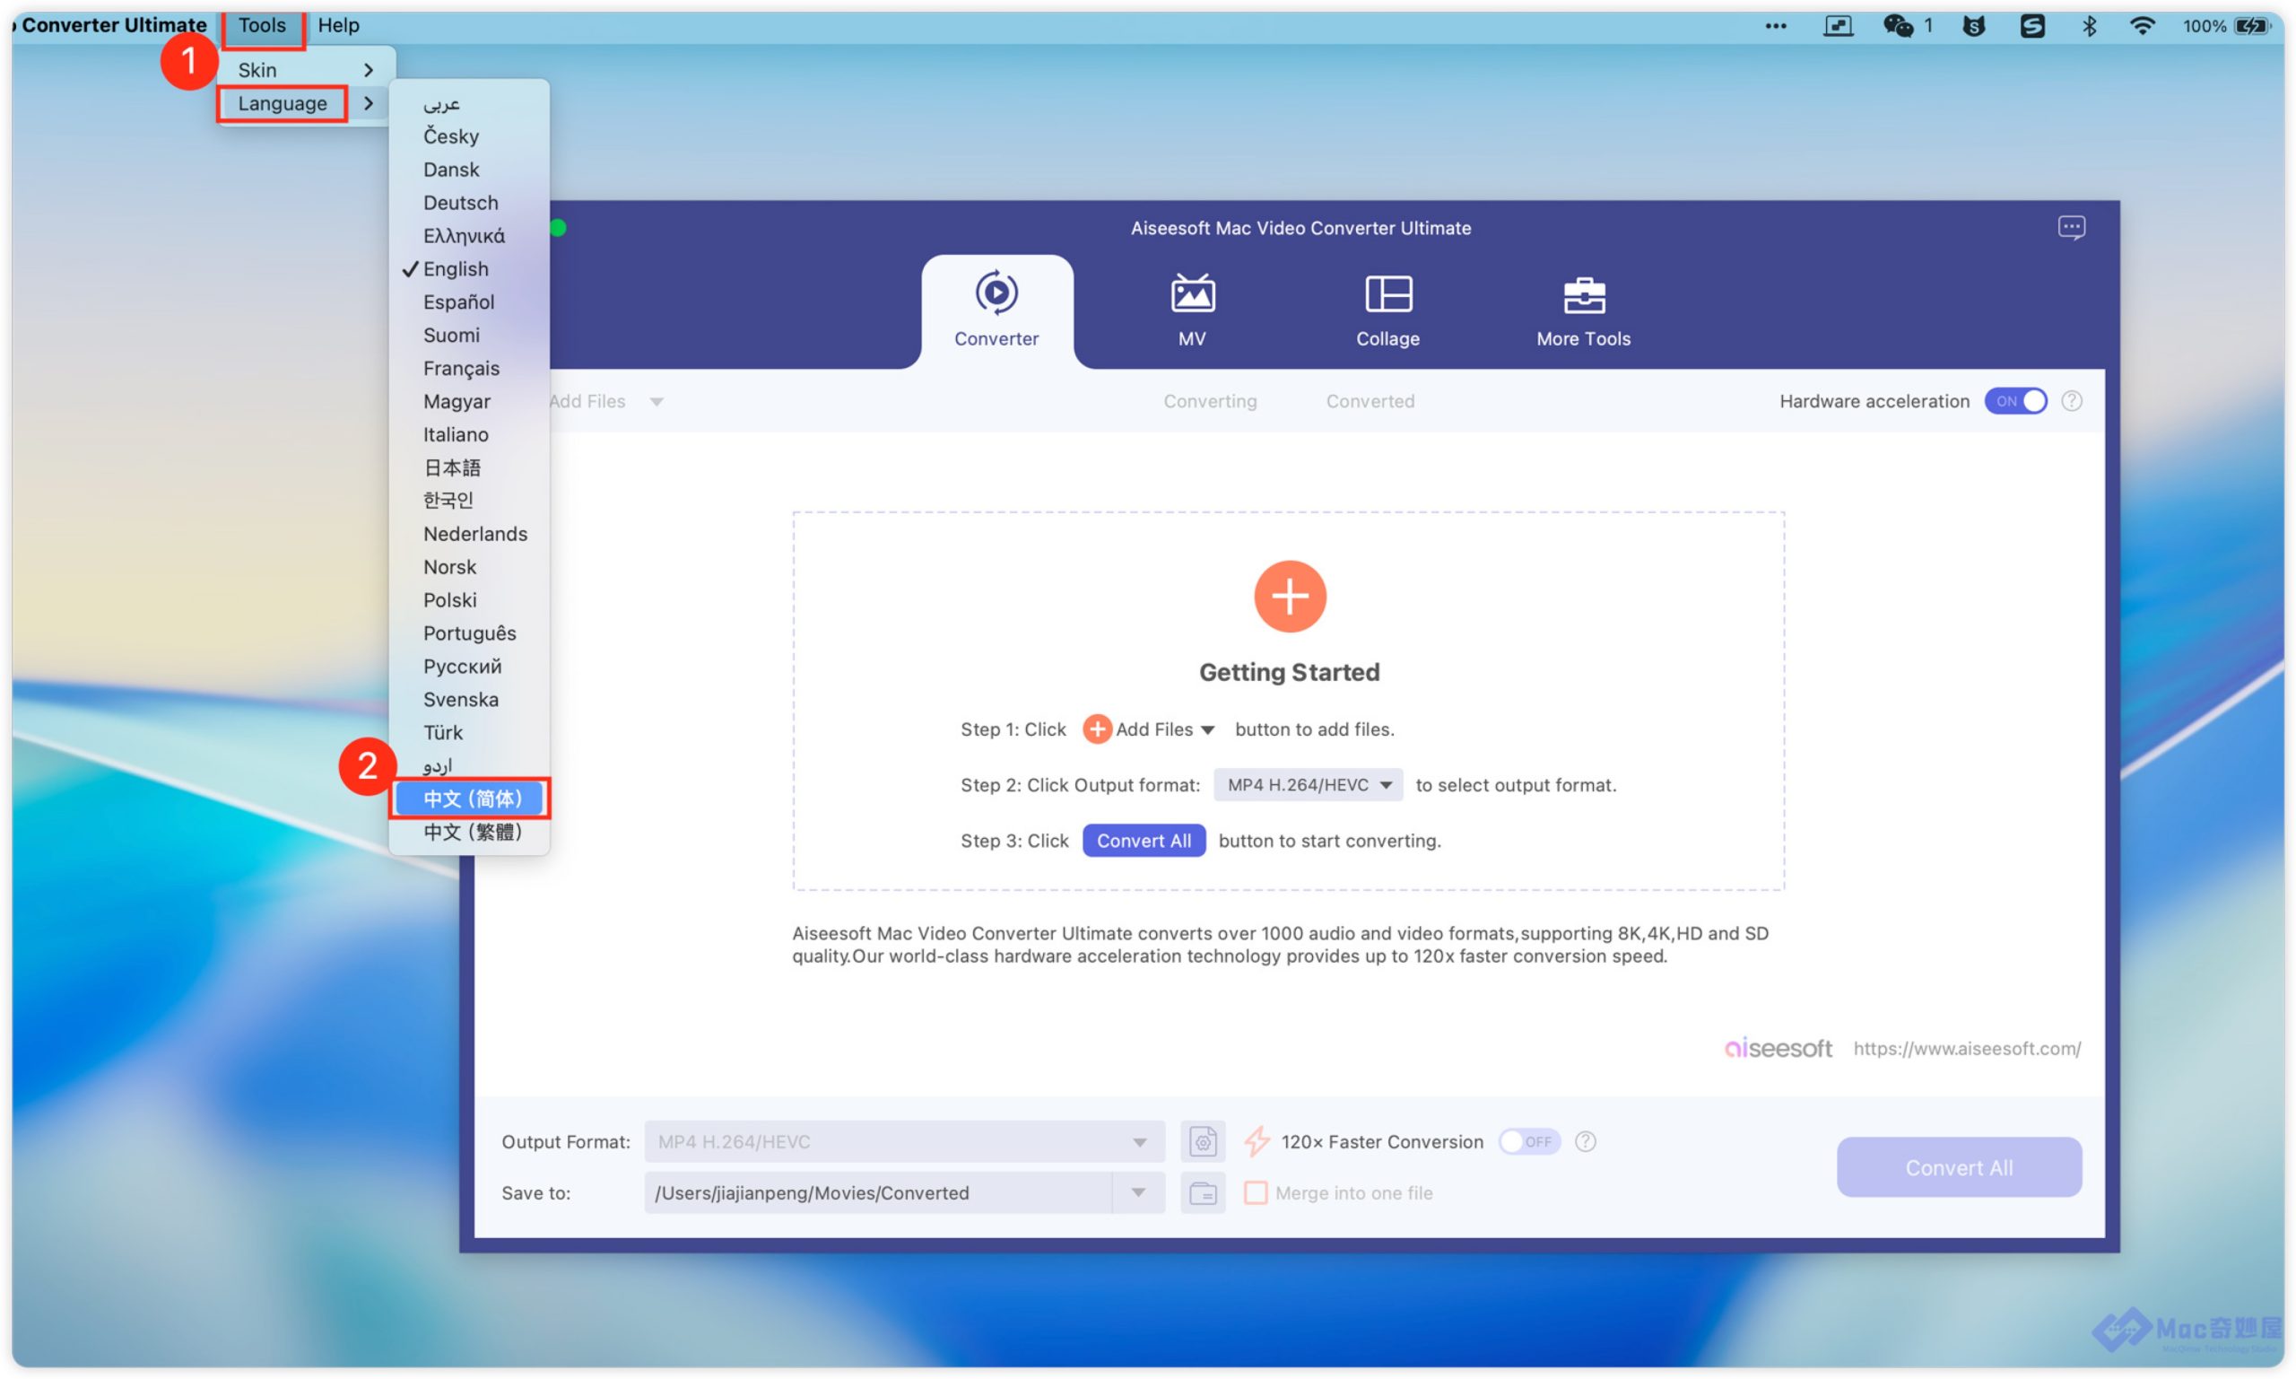Click the green window zoom button
The width and height of the screenshot is (2296, 1379).
click(557, 228)
